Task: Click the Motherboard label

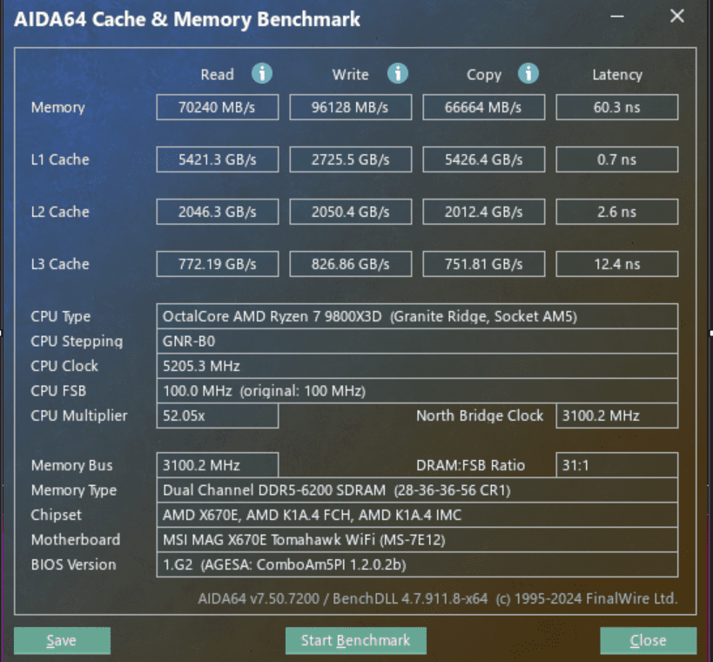Action: coord(76,540)
